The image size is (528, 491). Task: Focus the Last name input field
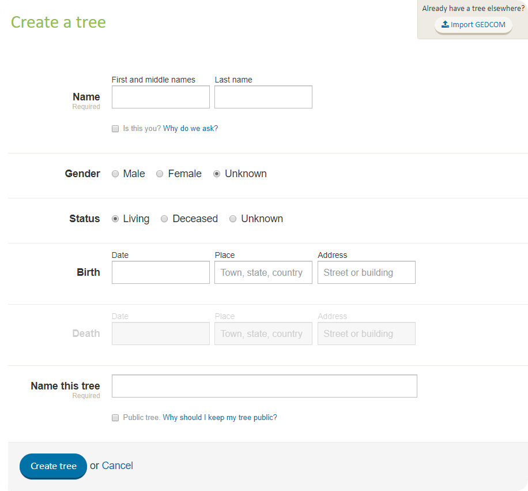(x=263, y=97)
